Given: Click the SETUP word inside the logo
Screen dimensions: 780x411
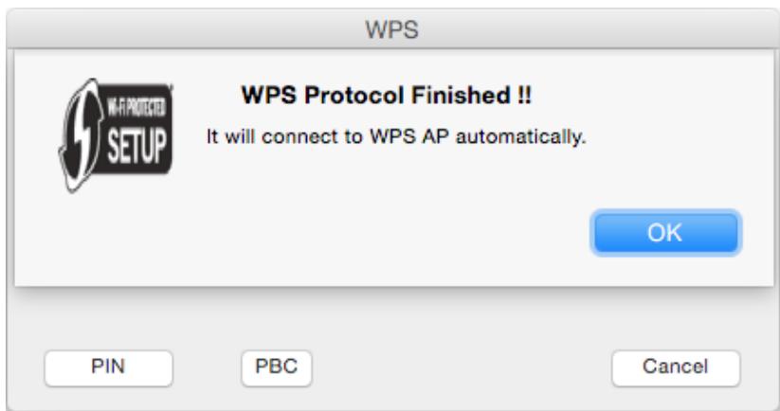Looking at the screenshot, I should click(136, 146).
